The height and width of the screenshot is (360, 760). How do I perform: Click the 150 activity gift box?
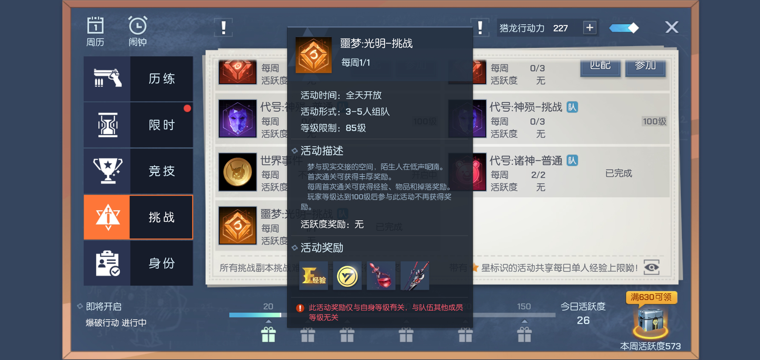pyautogui.click(x=524, y=334)
